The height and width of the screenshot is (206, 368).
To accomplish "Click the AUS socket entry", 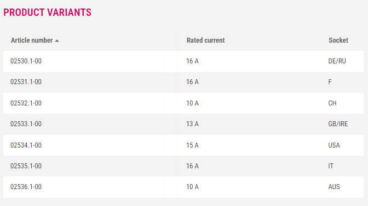I will 334,187.
